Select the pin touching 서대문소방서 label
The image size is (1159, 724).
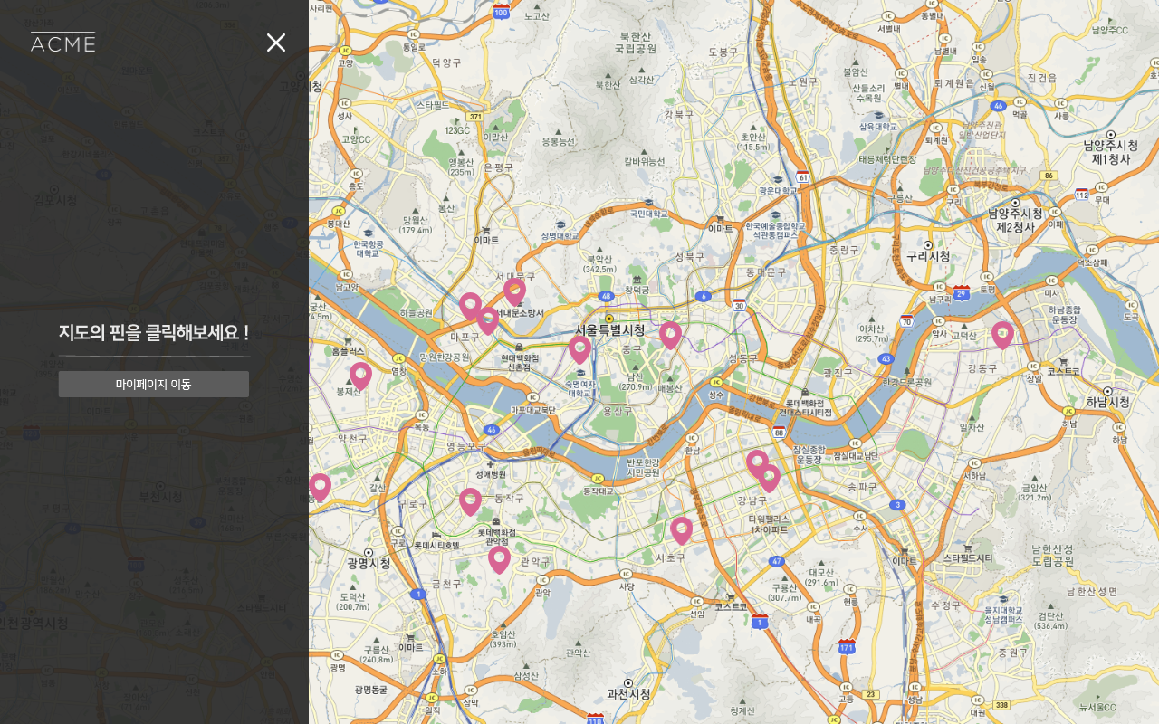(x=487, y=321)
